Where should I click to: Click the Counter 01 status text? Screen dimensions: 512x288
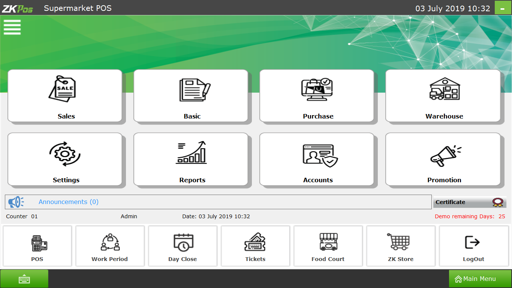(22, 216)
